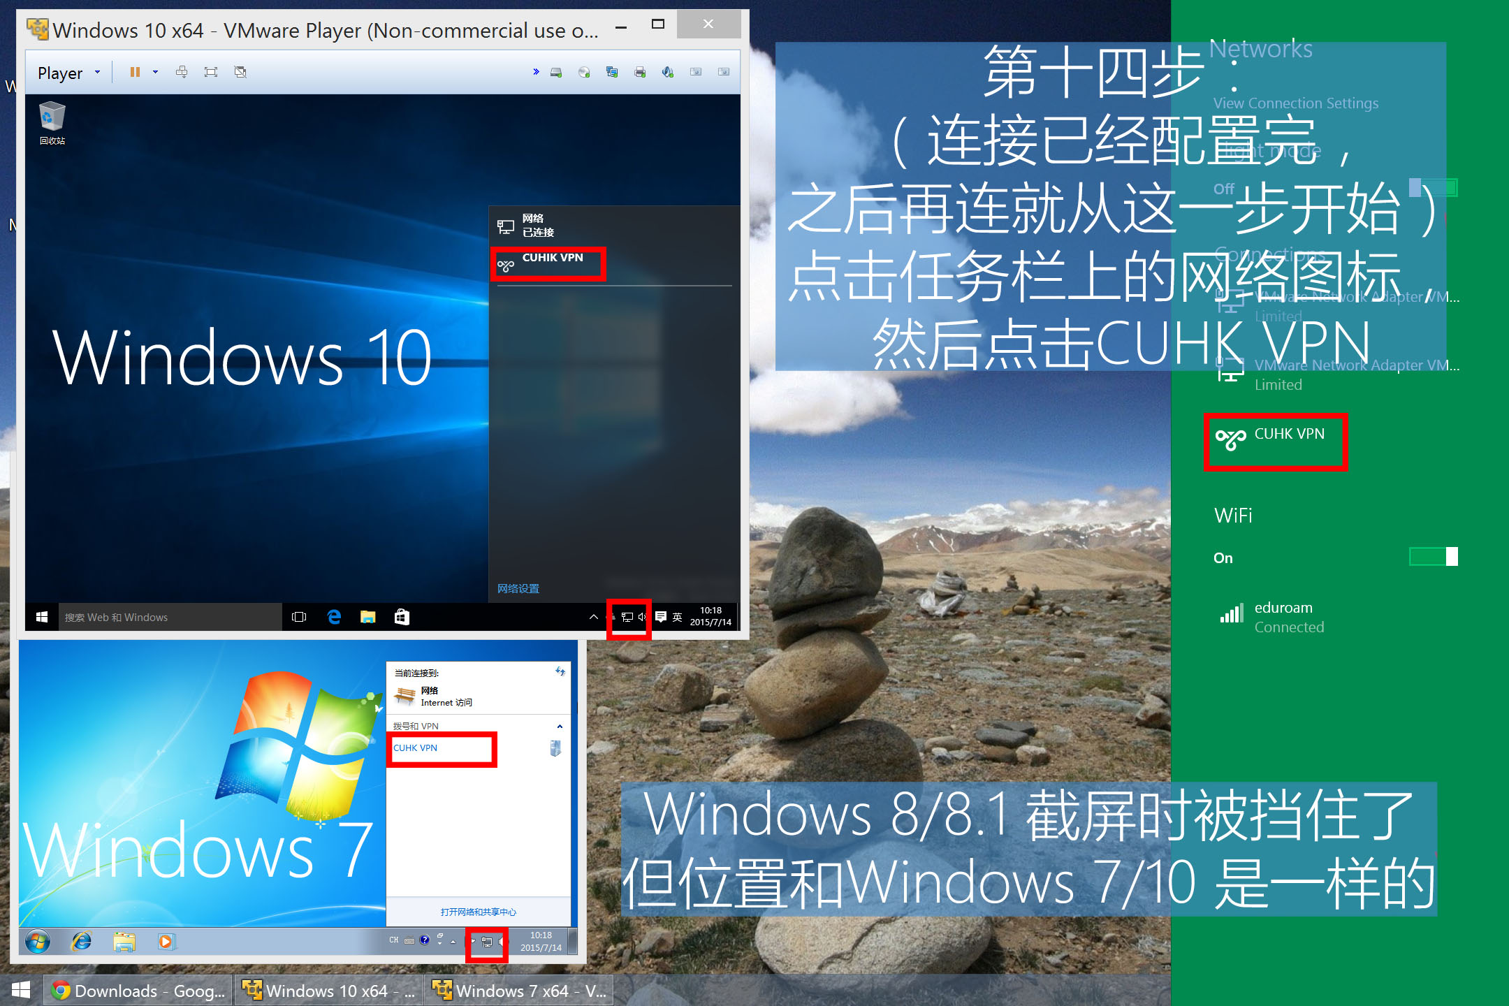This screenshot has height=1006, width=1509.
Task: Launch Edge from Windows 10 taskbar
Action: [x=334, y=617]
